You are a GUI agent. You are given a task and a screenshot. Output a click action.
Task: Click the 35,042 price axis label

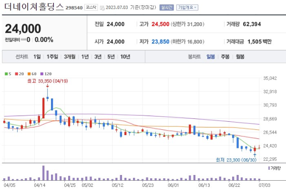(x=270, y=78)
